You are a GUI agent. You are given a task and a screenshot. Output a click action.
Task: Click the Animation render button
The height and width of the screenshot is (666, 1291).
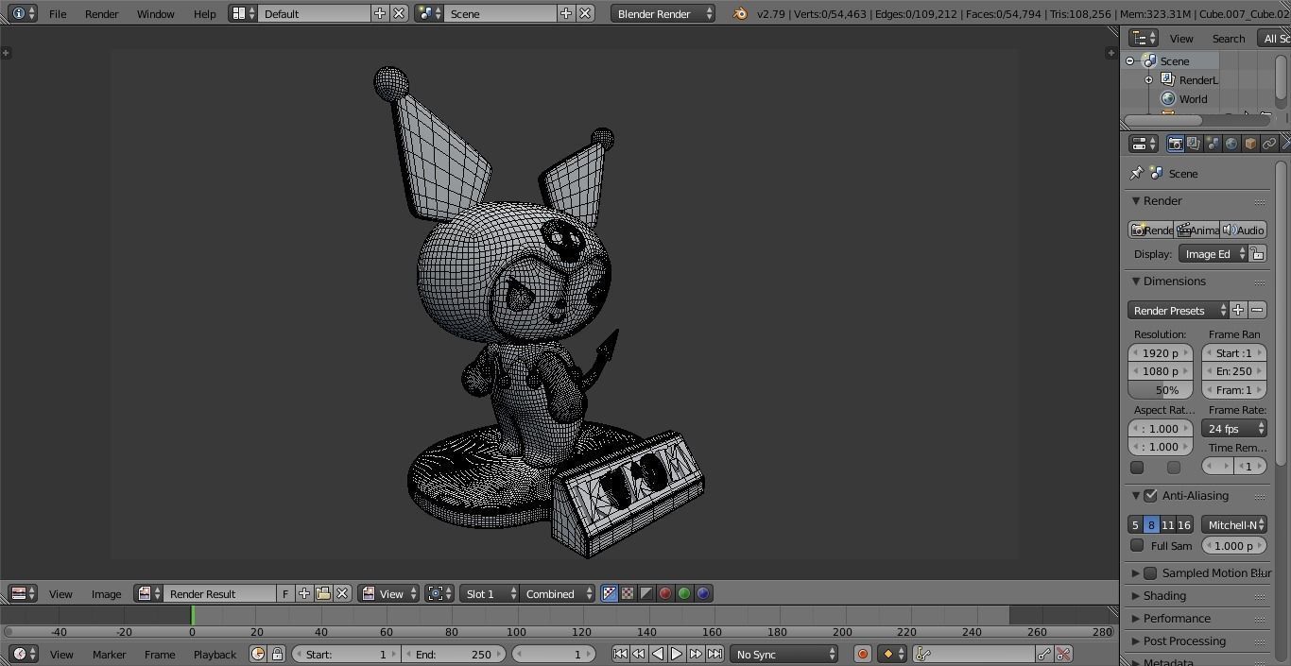point(1196,231)
